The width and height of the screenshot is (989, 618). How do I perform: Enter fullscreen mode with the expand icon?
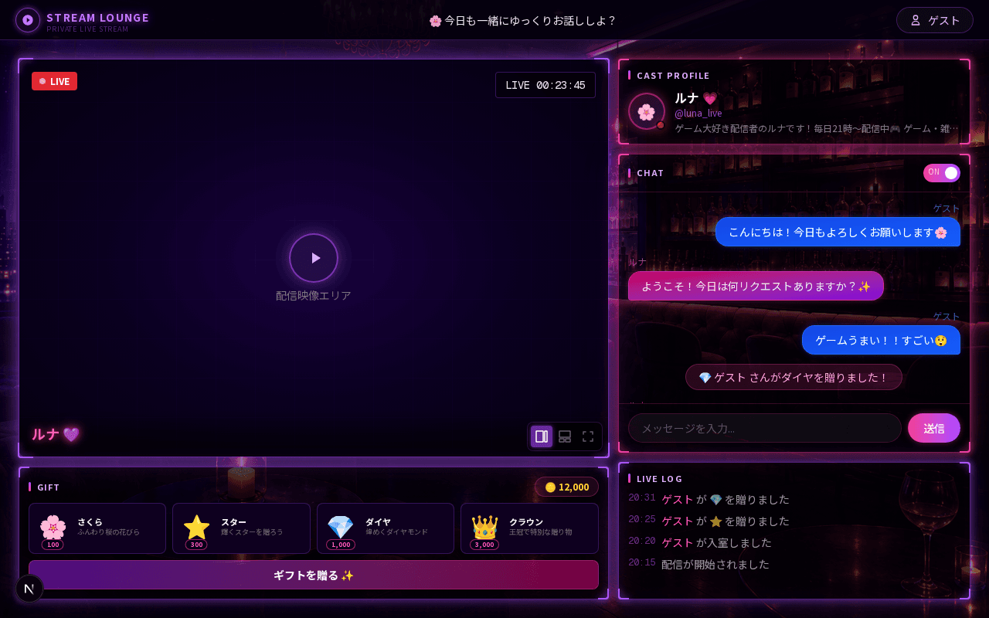pos(588,436)
